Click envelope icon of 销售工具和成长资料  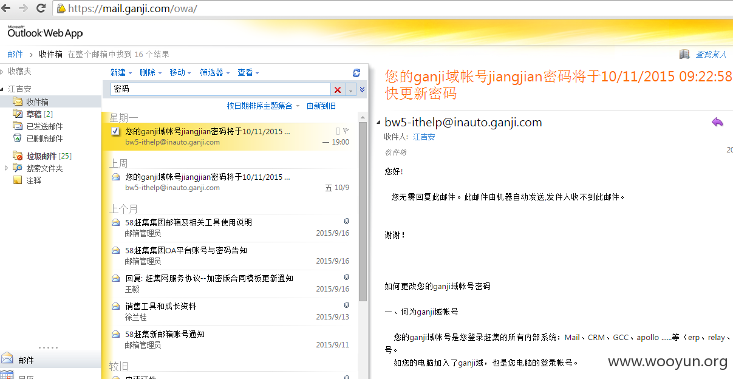coord(115,306)
